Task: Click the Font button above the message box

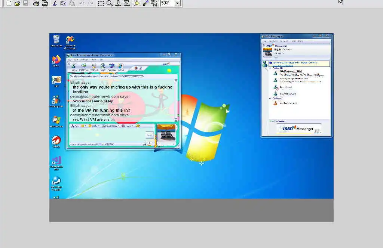Action: click(x=75, y=126)
